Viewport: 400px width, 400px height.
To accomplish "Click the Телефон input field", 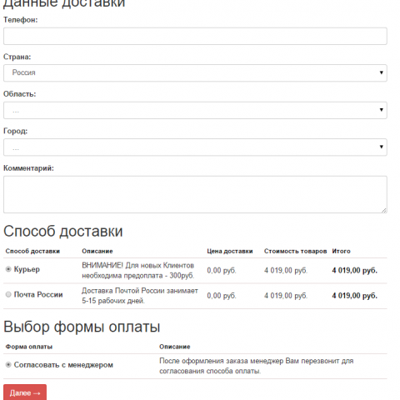I will coord(195,36).
